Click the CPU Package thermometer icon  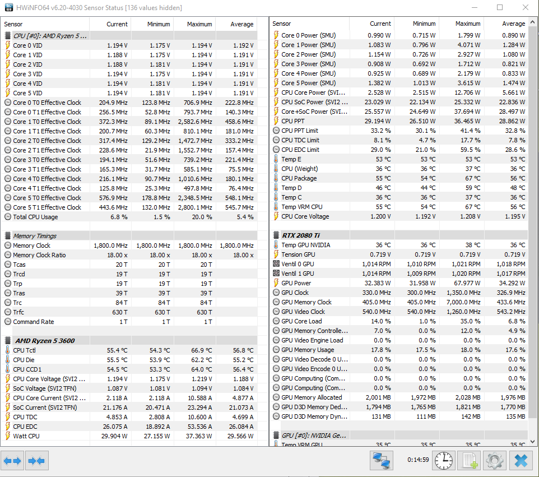coord(276,178)
